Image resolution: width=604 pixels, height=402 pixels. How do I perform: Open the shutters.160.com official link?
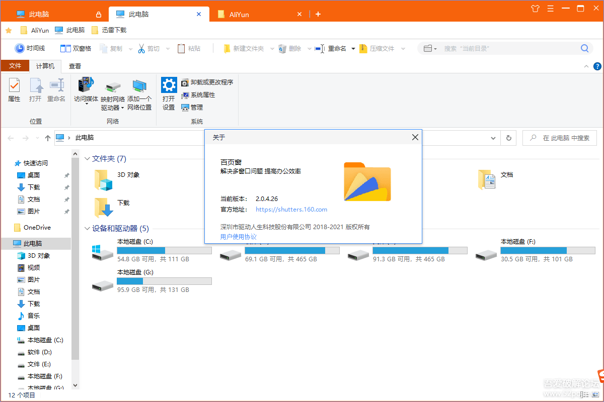tap(291, 210)
